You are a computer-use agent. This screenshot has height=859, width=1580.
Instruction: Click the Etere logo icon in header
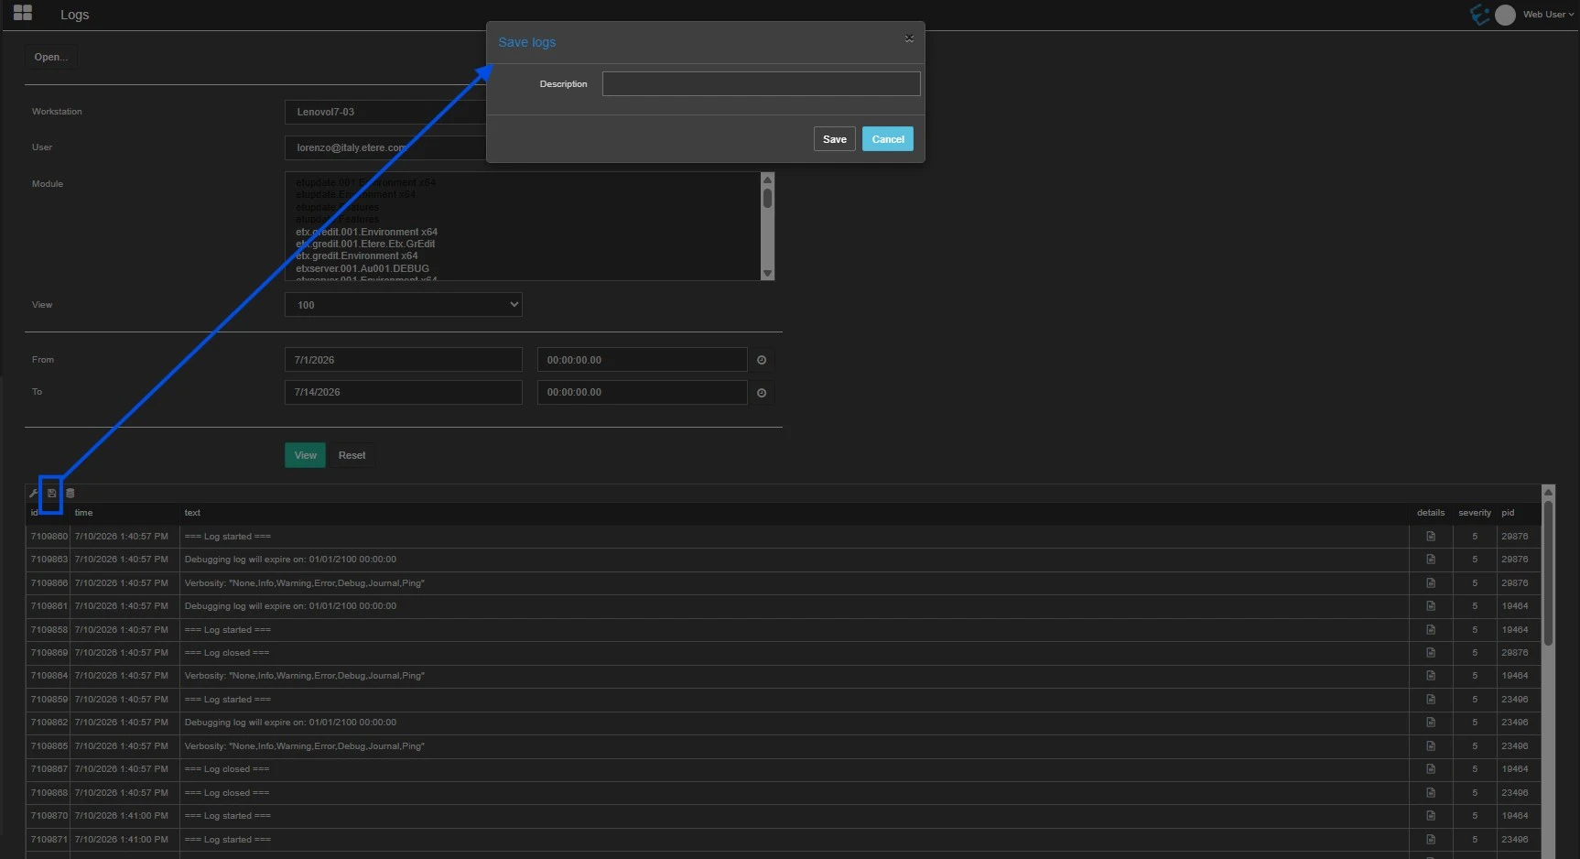[1479, 15]
